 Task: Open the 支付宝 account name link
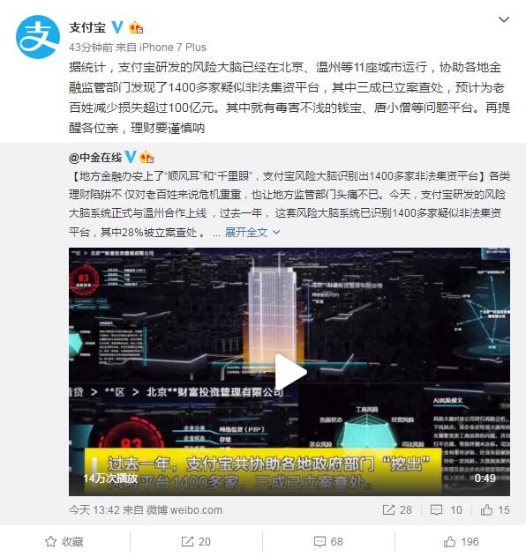87,27
